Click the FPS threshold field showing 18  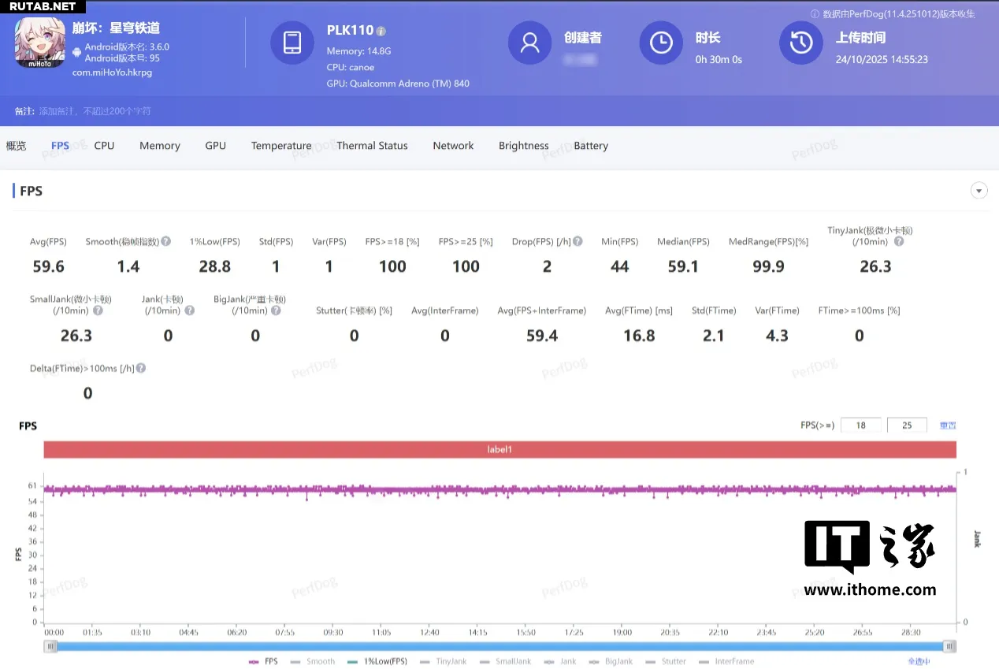tap(860, 426)
